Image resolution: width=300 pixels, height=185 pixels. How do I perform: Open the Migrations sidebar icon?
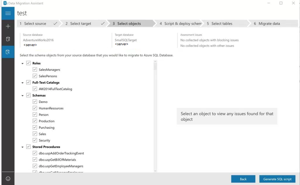pos(8,52)
